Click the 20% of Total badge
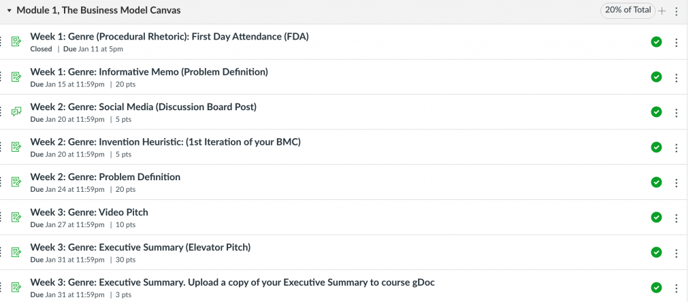This screenshot has height=302, width=697. point(628,10)
